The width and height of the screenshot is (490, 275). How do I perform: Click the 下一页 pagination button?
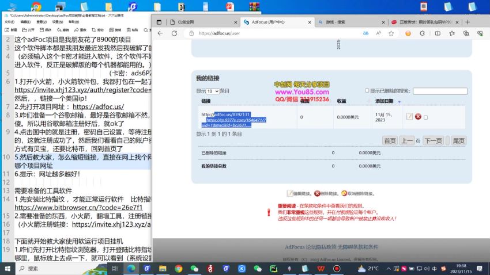point(434,141)
